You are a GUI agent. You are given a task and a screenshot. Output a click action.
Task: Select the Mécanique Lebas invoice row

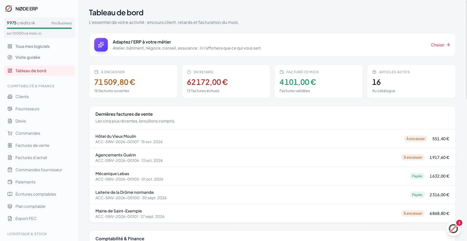[272, 176]
